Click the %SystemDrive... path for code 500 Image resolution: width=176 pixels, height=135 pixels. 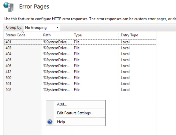[56, 78]
